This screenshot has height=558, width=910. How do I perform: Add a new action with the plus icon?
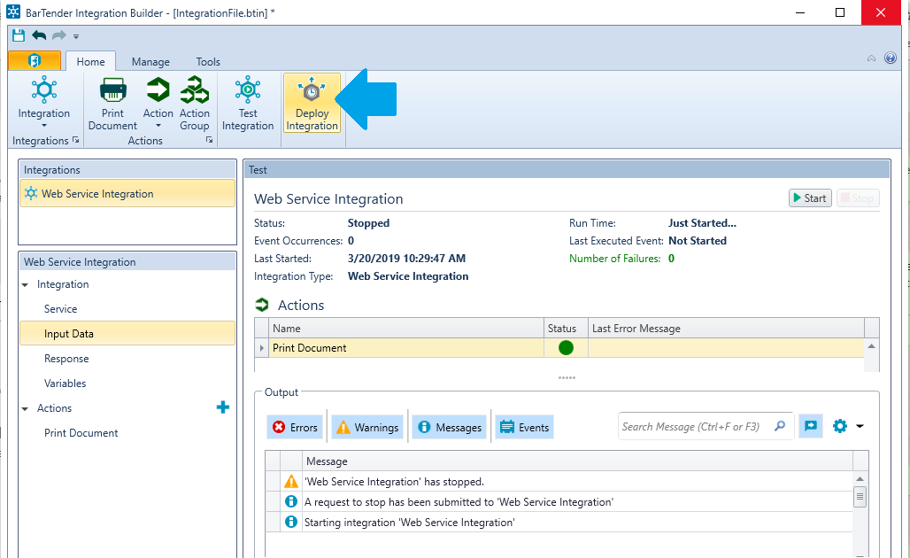click(x=223, y=407)
